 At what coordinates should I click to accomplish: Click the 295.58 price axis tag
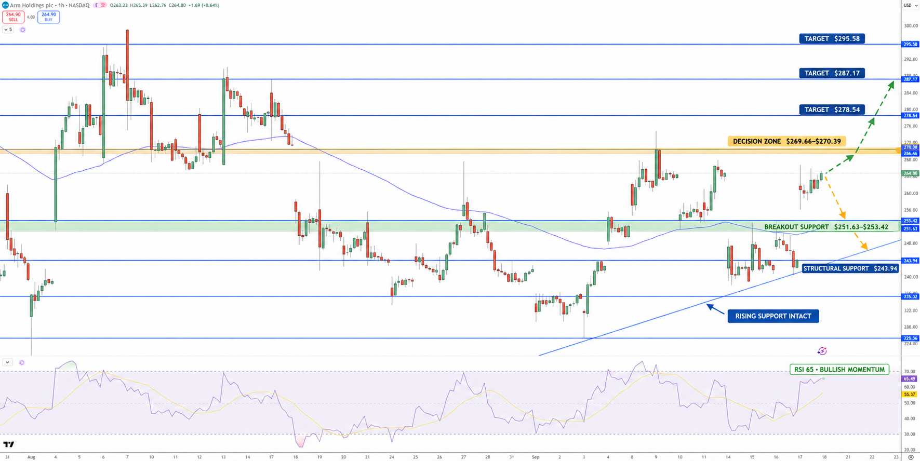click(x=910, y=44)
